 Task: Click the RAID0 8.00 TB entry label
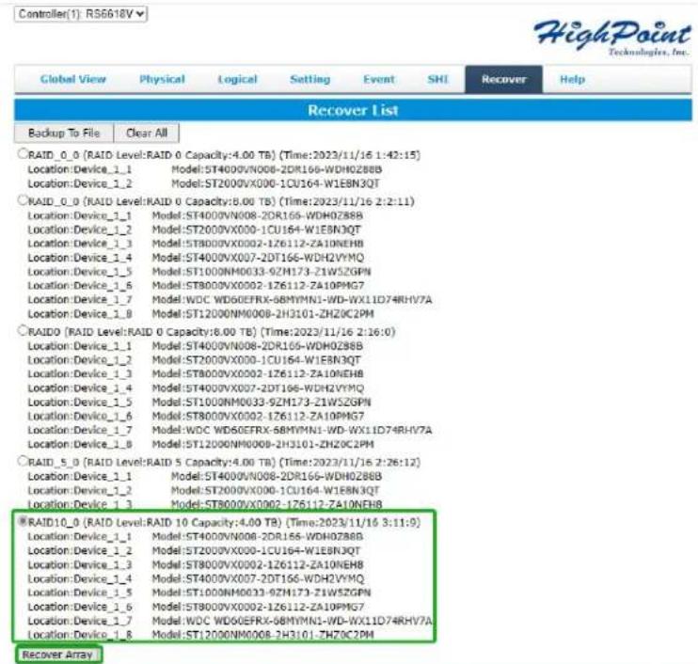[x=212, y=332]
